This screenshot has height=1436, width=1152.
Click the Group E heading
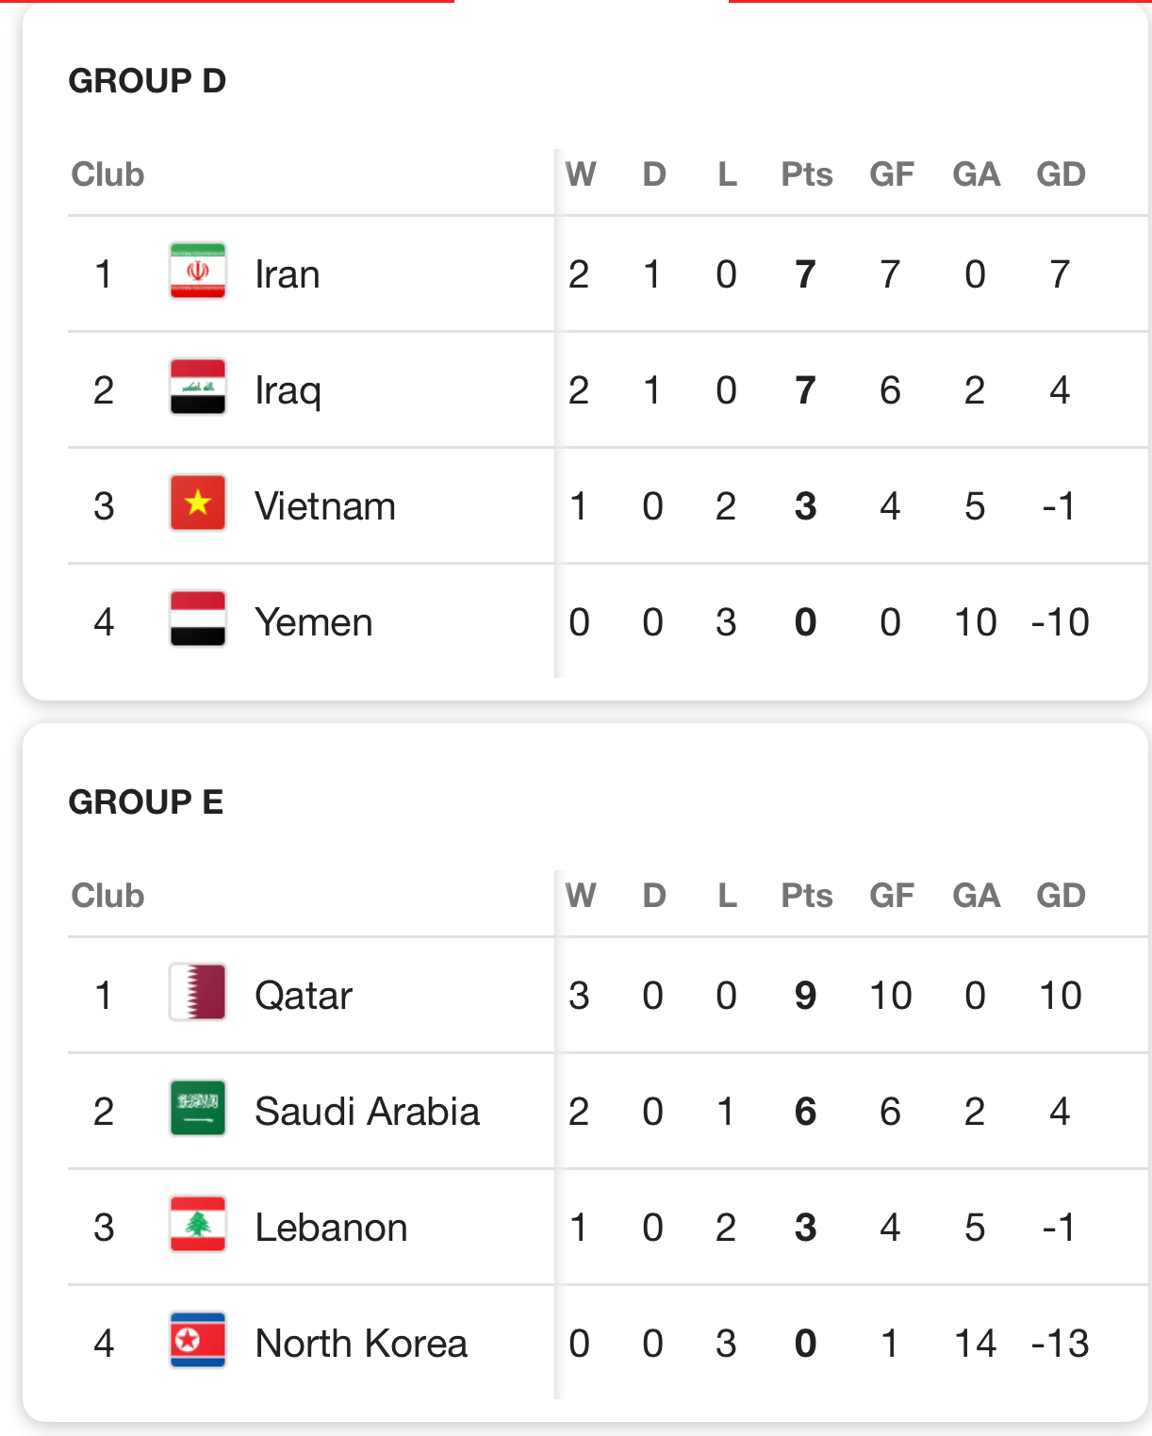(146, 802)
